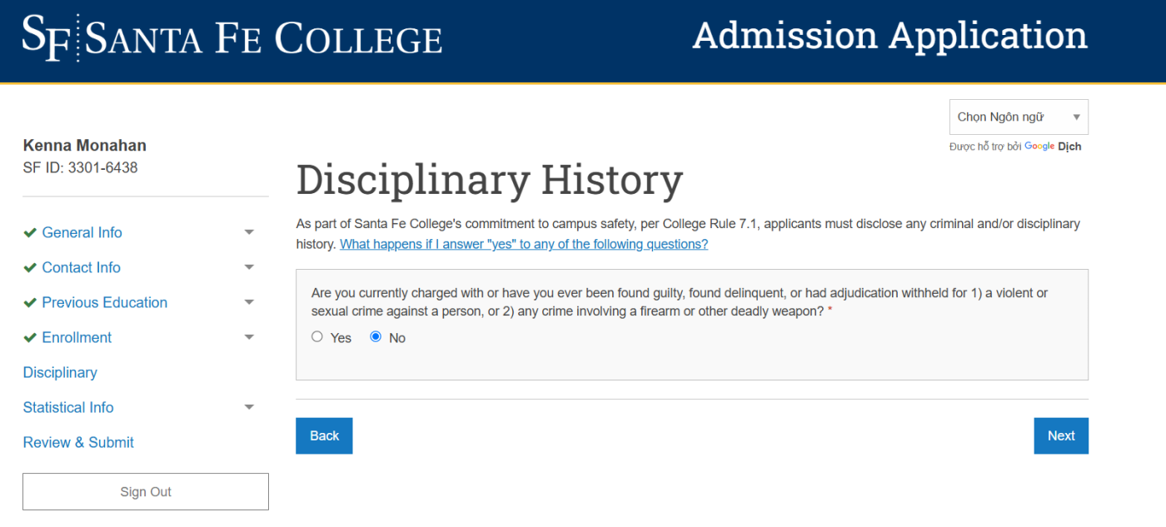Screen dimensions: 1166x527
Task: Expand the Statistical Info section arrow
Action: pos(249,407)
